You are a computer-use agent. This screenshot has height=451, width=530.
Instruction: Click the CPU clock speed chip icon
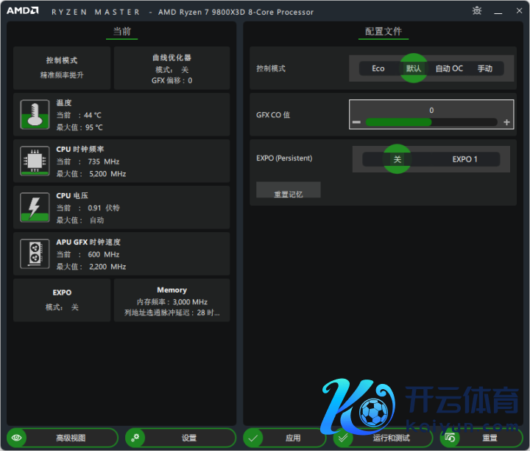[35, 161]
